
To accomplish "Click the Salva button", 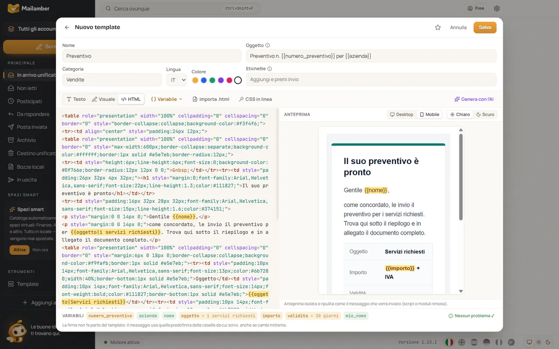I will pos(485,27).
